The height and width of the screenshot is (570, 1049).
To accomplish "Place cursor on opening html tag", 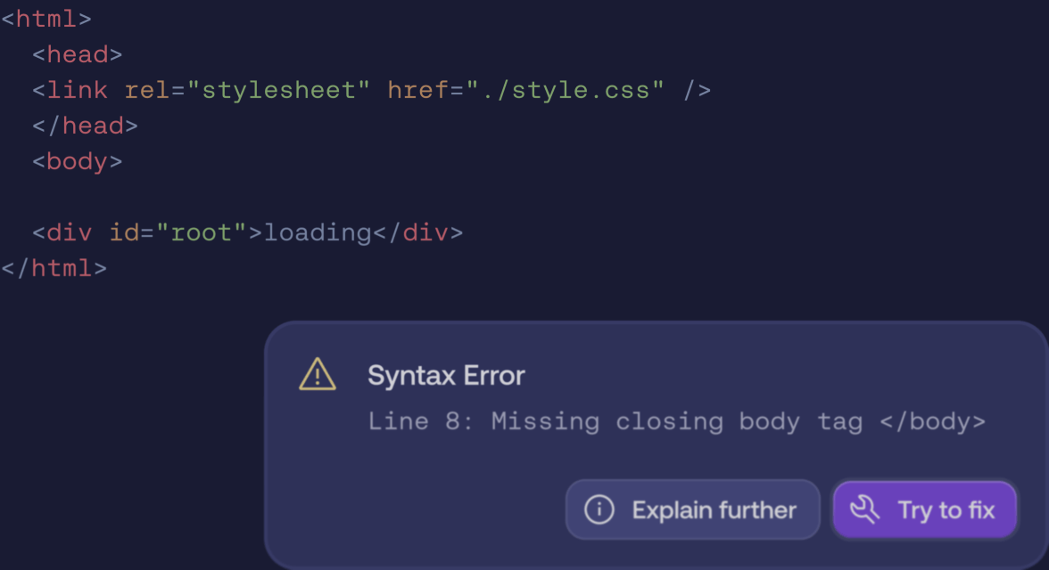I will (46, 19).
